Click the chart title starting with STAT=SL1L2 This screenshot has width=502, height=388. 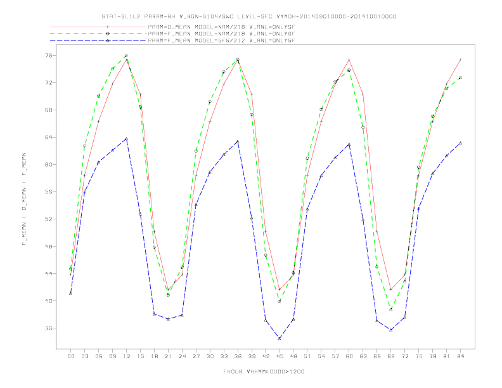click(249, 16)
